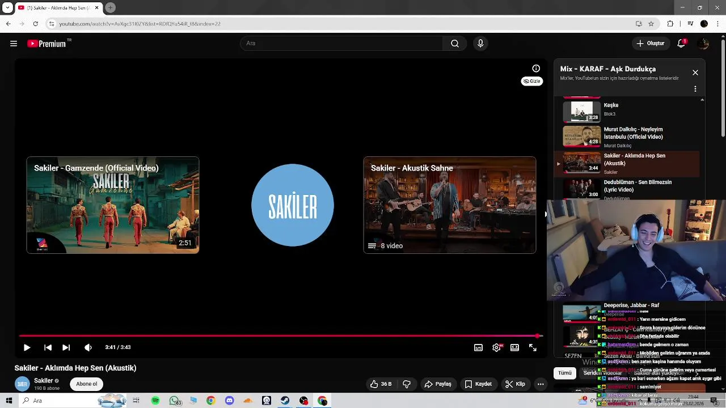Screen dimensions: 726x408
Task: Show video info card icon
Action: (536, 69)
